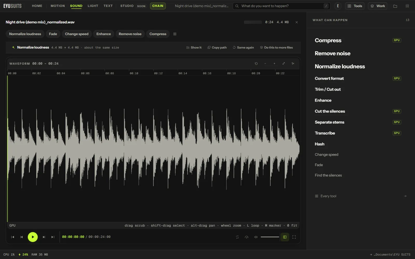The image size is (415, 259).
Task: Jump to the start of the track
Action: [x=12, y=237]
